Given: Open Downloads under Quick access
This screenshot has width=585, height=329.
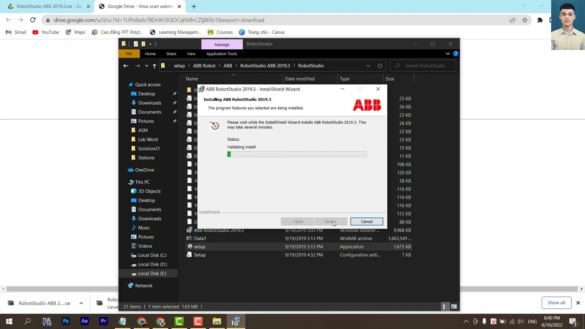Looking at the screenshot, I should pos(149,103).
